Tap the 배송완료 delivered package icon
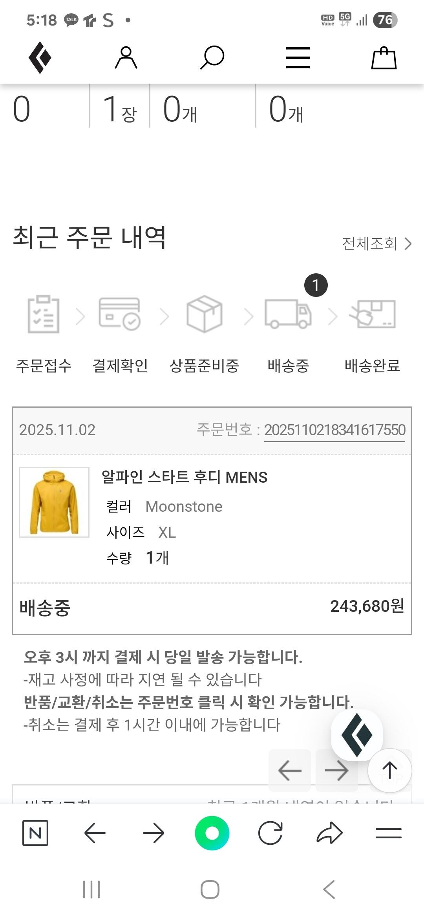 (373, 314)
